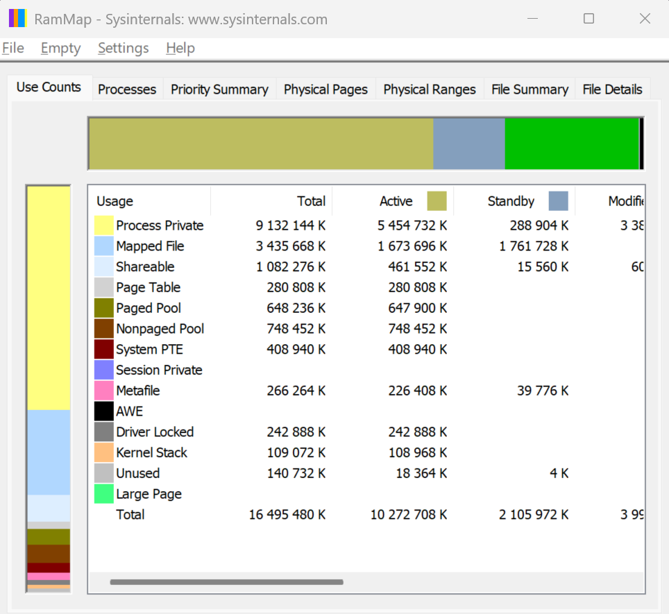The image size is (669, 614).
Task: Select the Shareable row label
Action: coord(145,266)
